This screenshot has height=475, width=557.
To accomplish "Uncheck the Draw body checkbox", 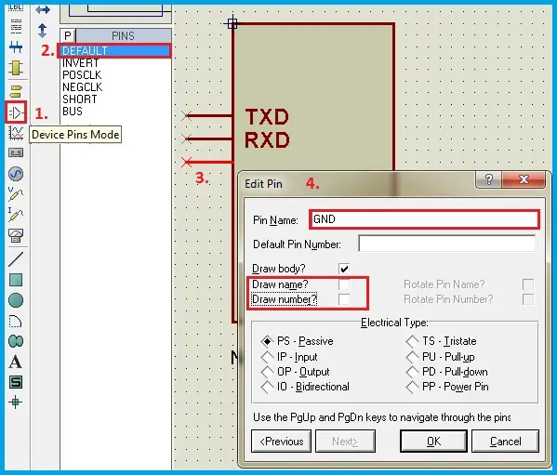I will point(344,269).
